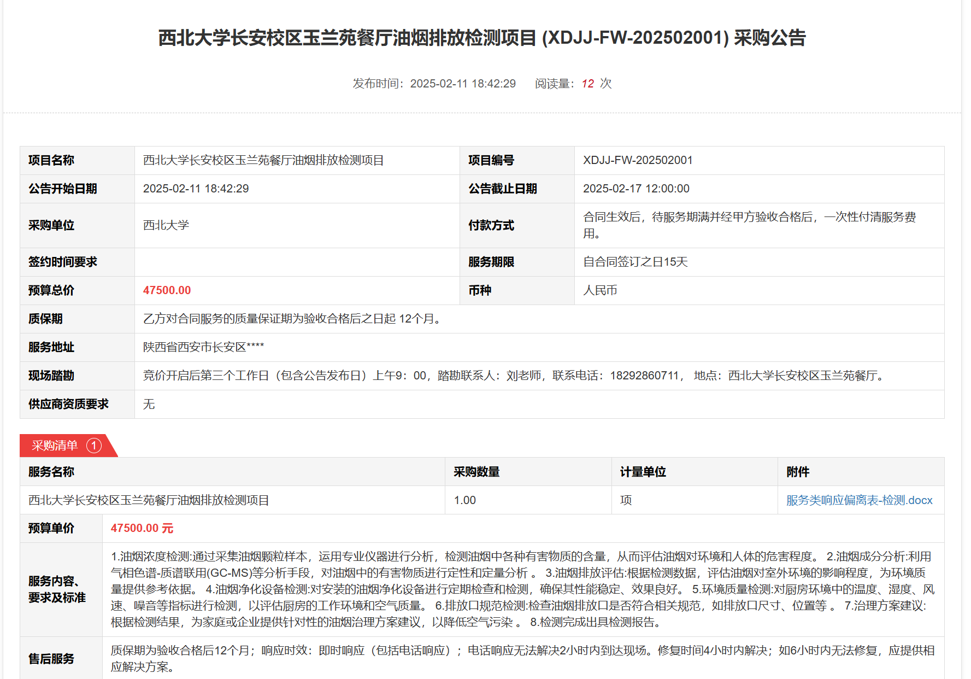Click the 服务期限 value 自合同签订之日15天
The width and height of the screenshot is (971, 679).
point(635,262)
